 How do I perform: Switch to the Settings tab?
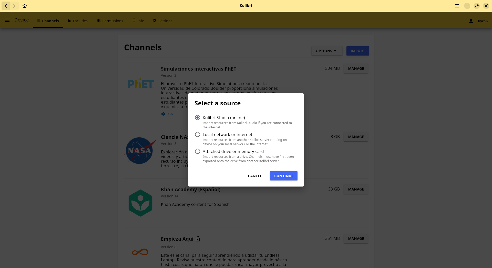[163, 21]
